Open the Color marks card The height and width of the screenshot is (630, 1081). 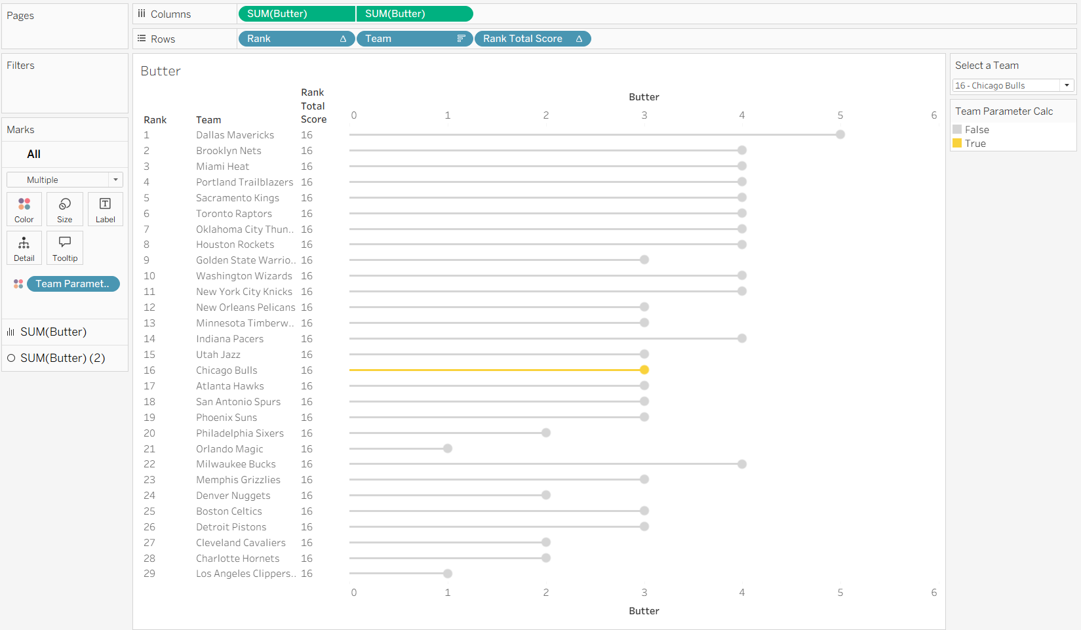pyautogui.click(x=24, y=209)
